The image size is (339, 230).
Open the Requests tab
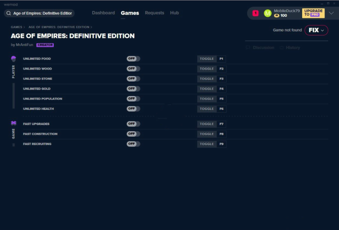tap(155, 13)
